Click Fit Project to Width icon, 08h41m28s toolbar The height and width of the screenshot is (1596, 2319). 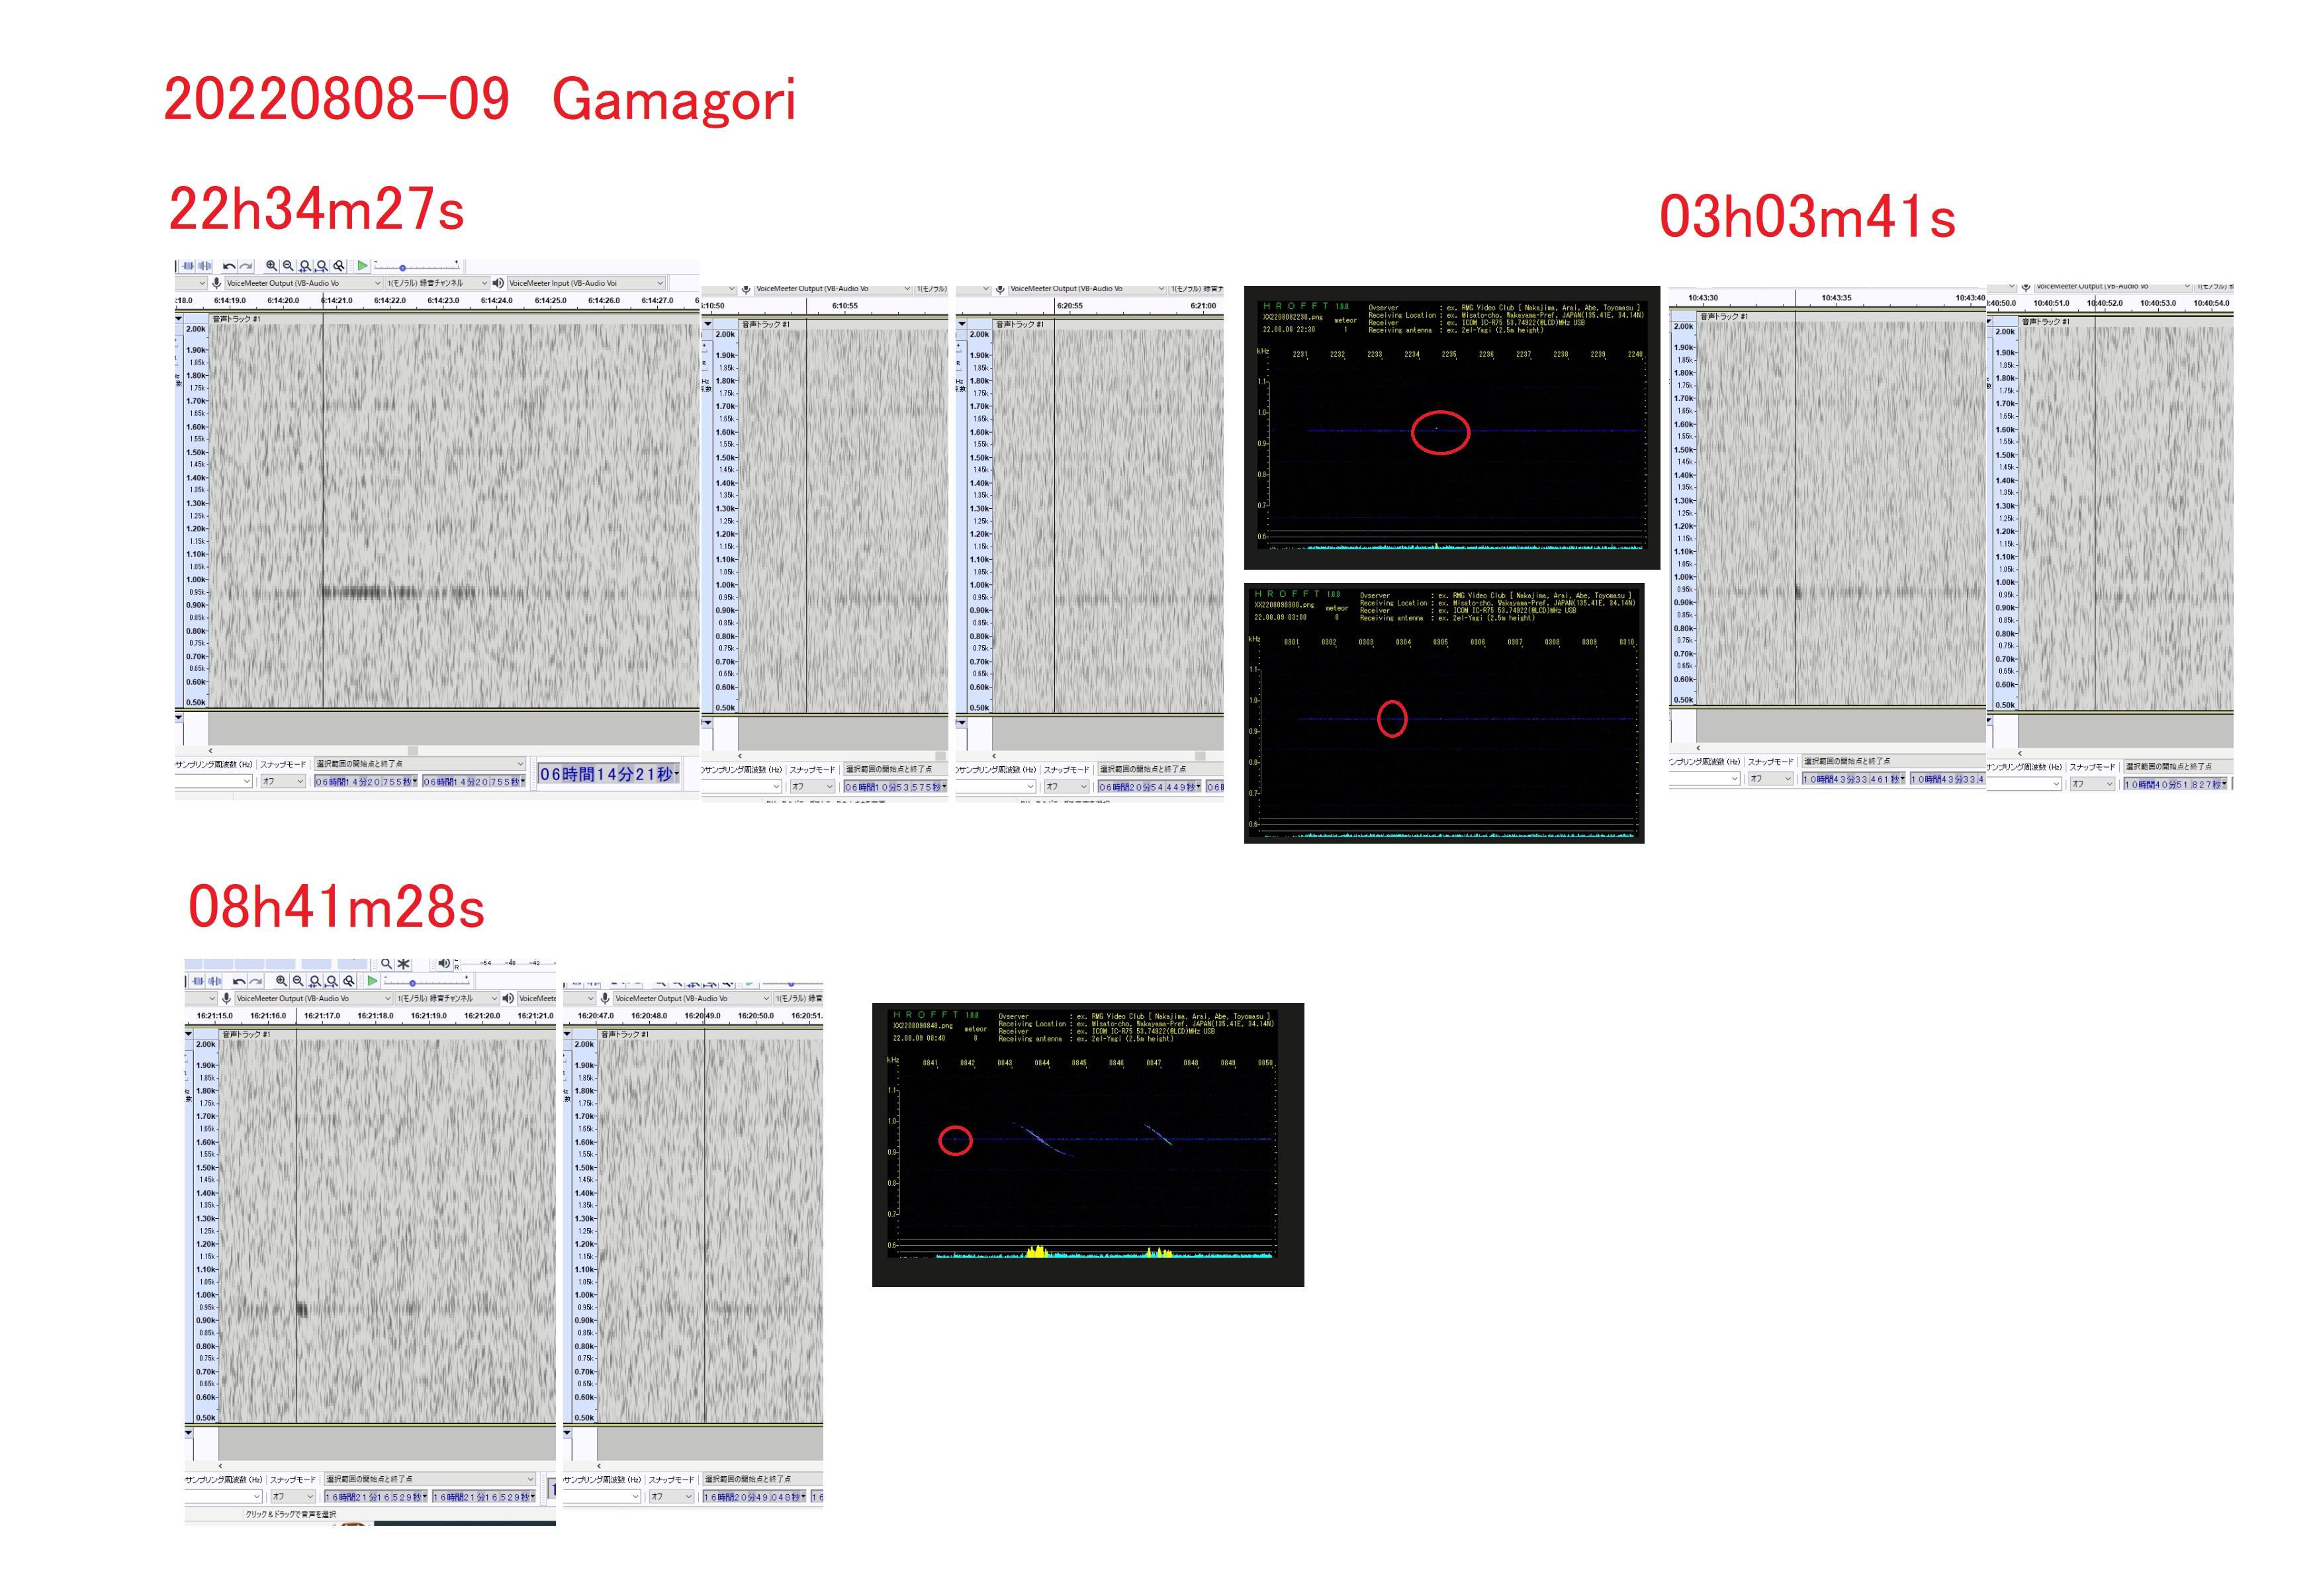[x=331, y=981]
